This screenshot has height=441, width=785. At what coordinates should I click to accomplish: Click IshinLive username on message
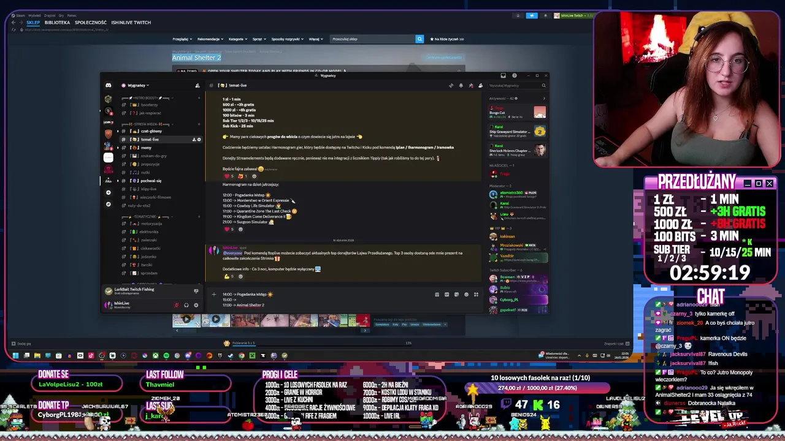[229, 248]
